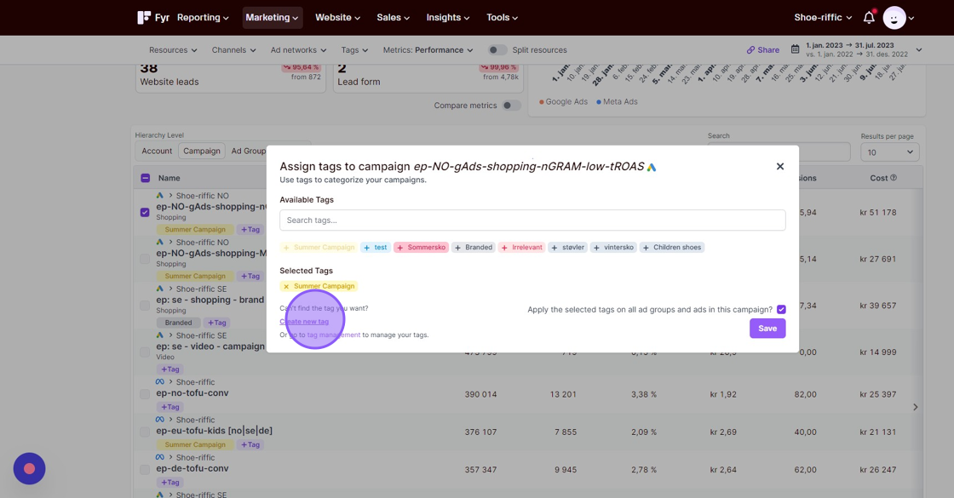Image resolution: width=954 pixels, height=498 pixels.
Task: Click the plus icon on the Children shoes tag
Action: click(x=646, y=248)
